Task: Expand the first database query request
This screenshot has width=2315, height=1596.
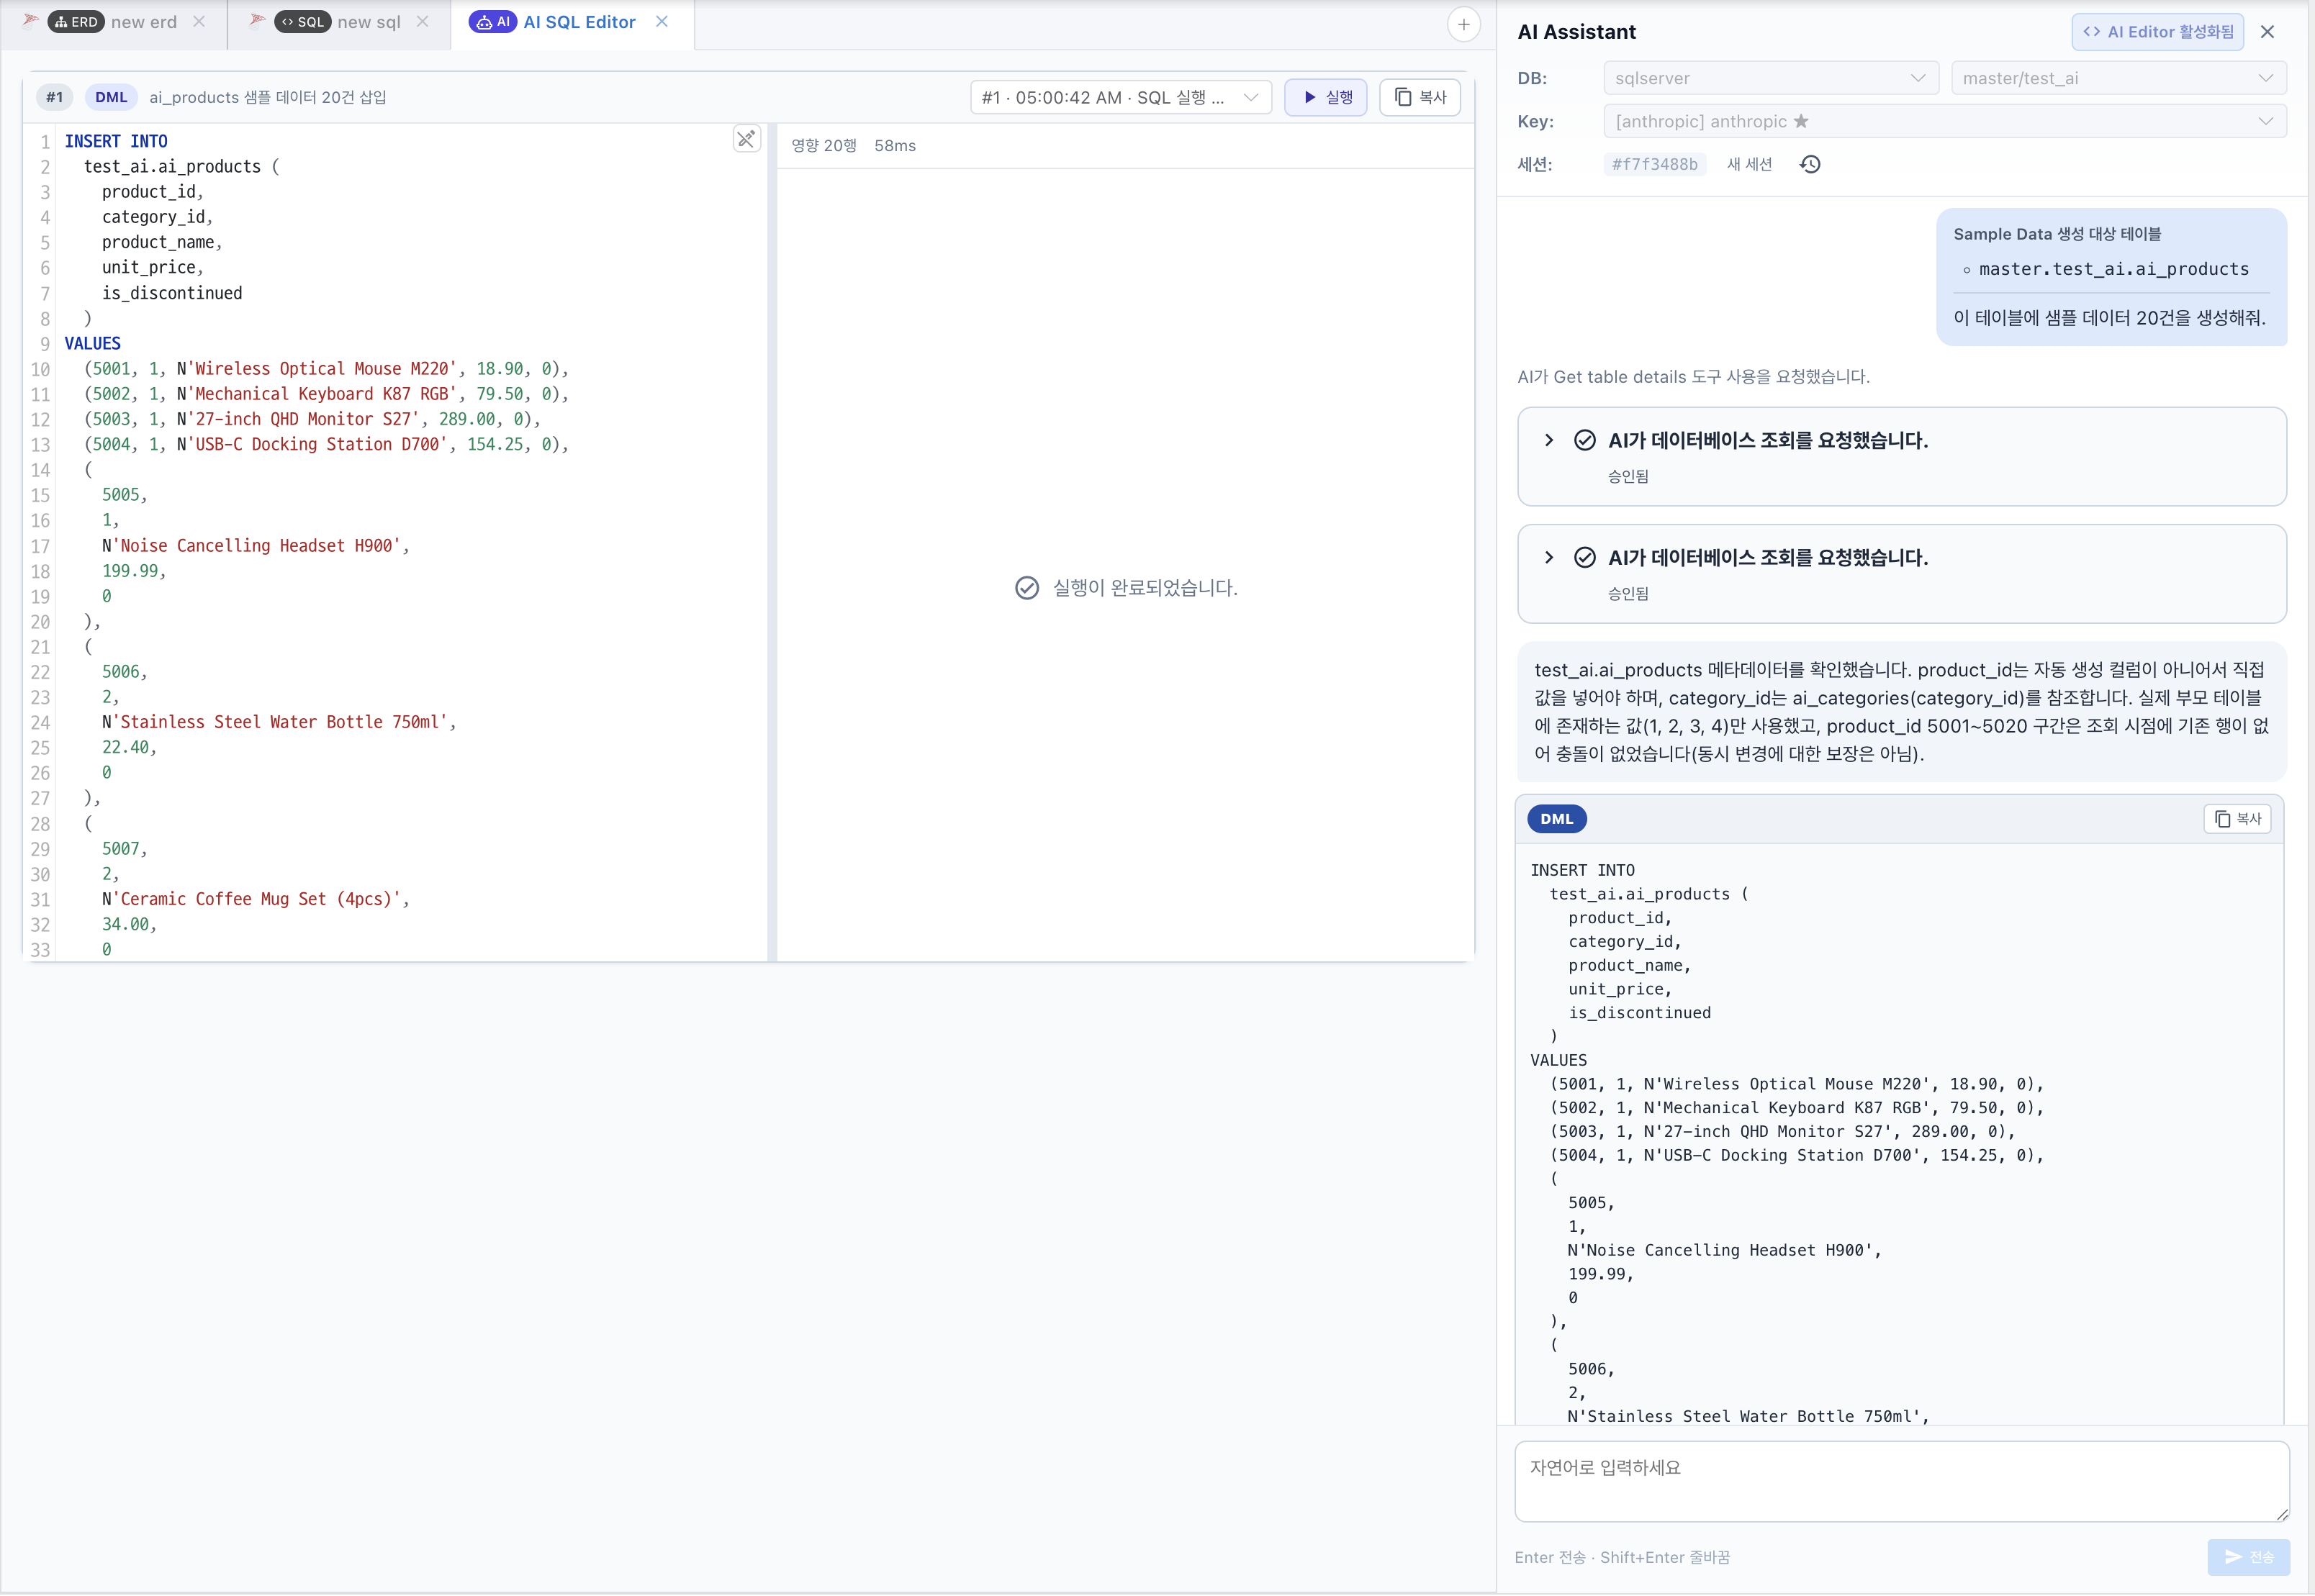Action: pyautogui.click(x=1548, y=440)
